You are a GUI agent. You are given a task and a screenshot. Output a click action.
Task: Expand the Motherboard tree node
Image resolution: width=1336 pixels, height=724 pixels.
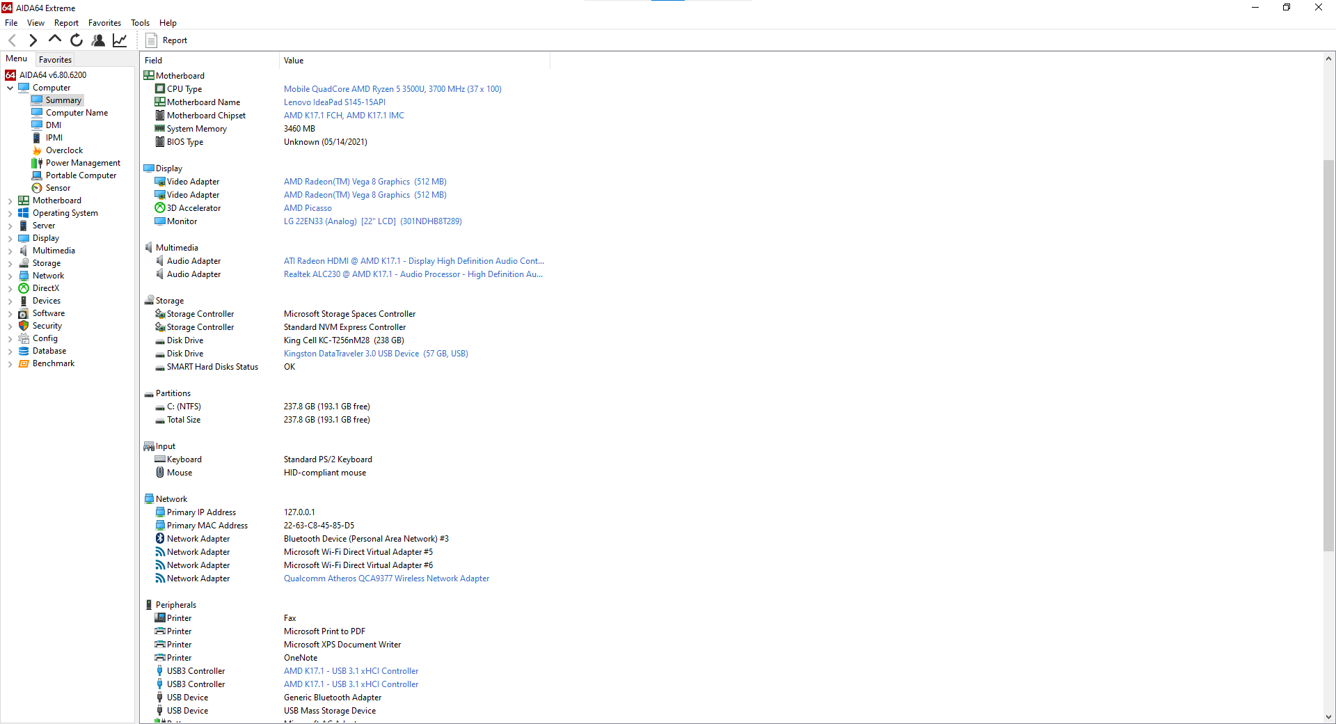[10, 200]
